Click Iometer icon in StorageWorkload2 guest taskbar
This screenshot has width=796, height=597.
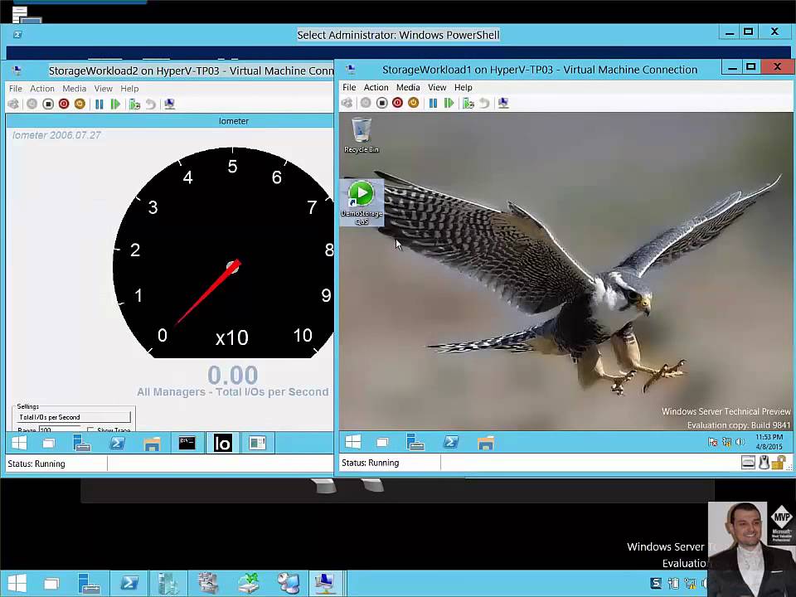coord(222,444)
